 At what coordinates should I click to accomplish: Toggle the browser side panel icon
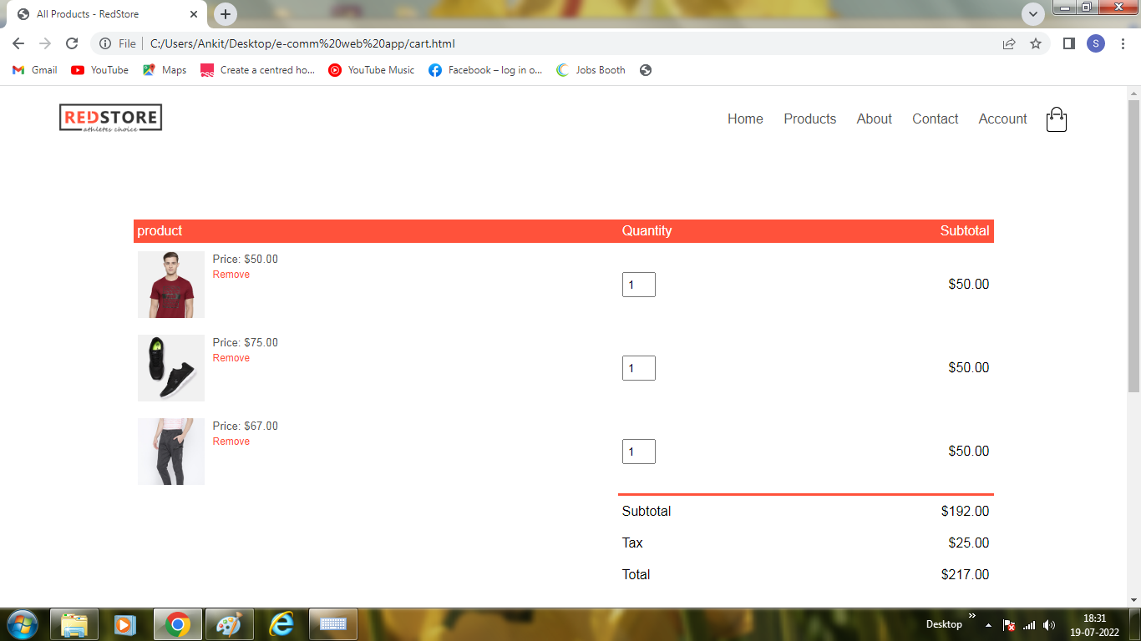point(1068,43)
